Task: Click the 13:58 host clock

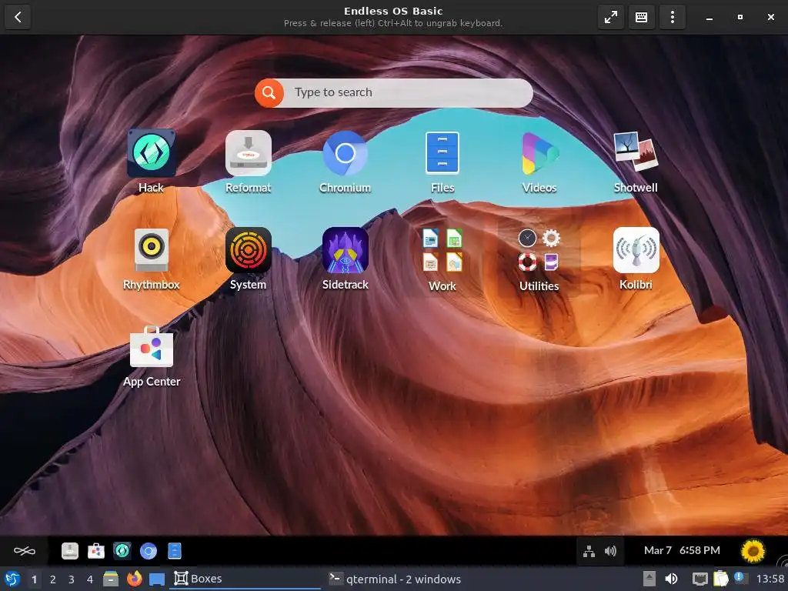Action: pyautogui.click(x=770, y=579)
